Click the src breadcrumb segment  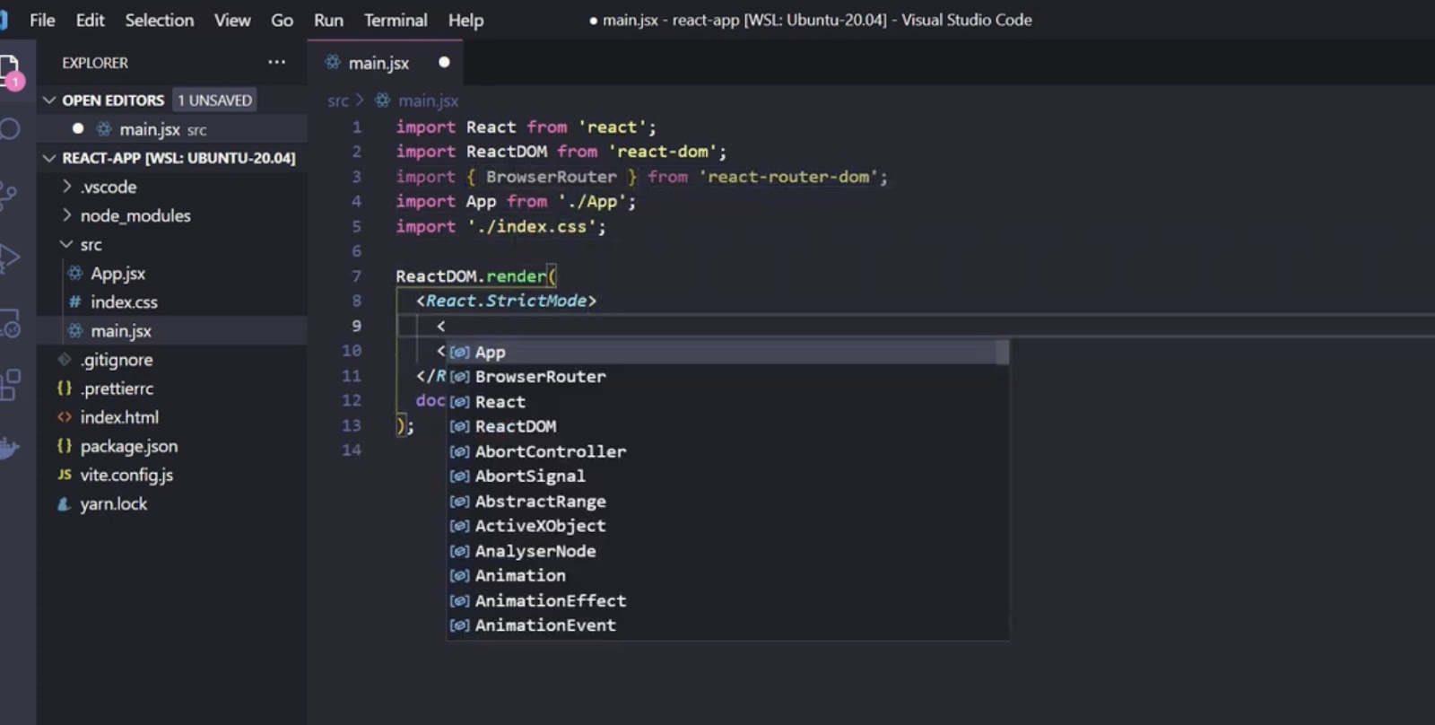pyautogui.click(x=338, y=100)
